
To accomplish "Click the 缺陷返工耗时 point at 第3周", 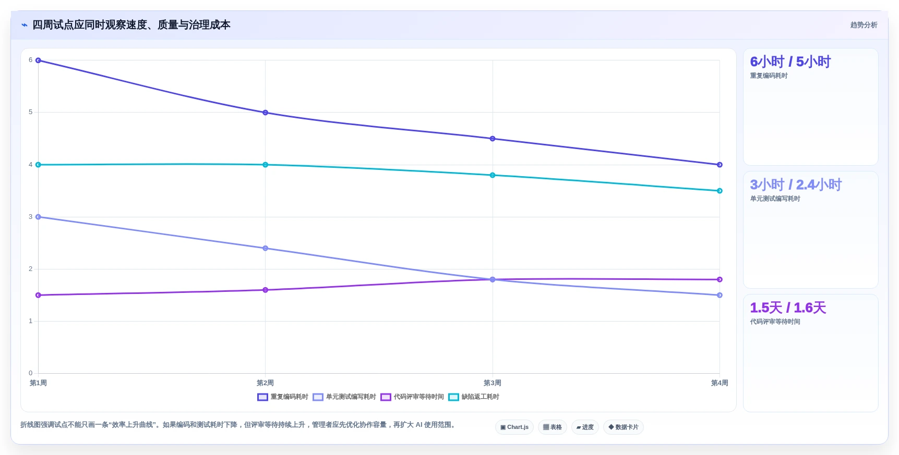I will click(x=493, y=175).
